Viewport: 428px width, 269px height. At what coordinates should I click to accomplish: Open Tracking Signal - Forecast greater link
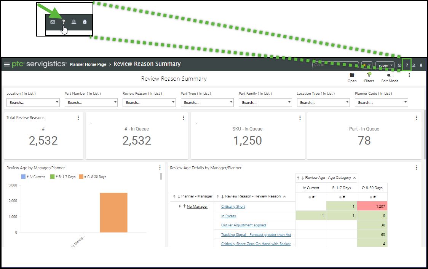point(257,235)
